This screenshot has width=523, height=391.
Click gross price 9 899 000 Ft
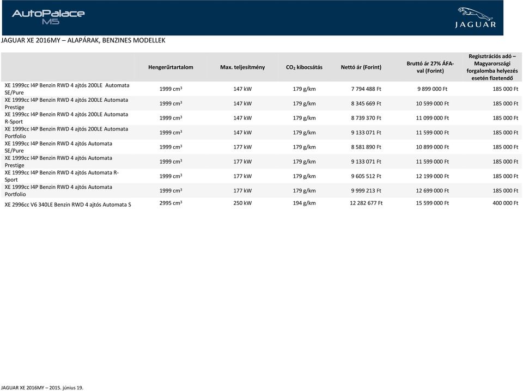tap(432, 89)
